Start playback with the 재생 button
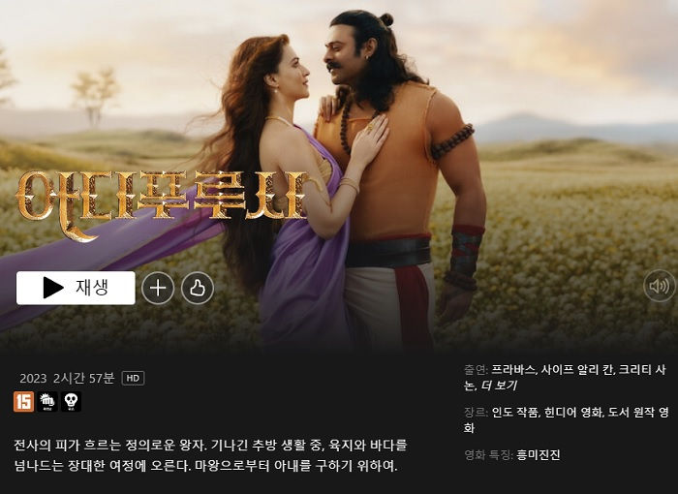678x494 pixels. [76, 288]
